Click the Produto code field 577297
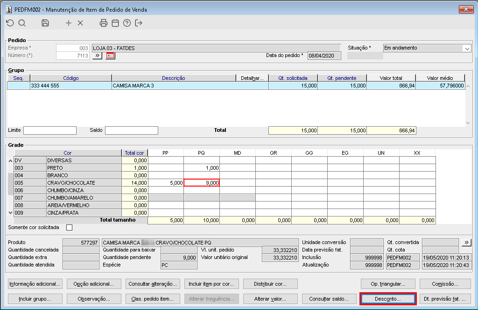The width and height of the screenshot is (478, 310). click(81, 243)
